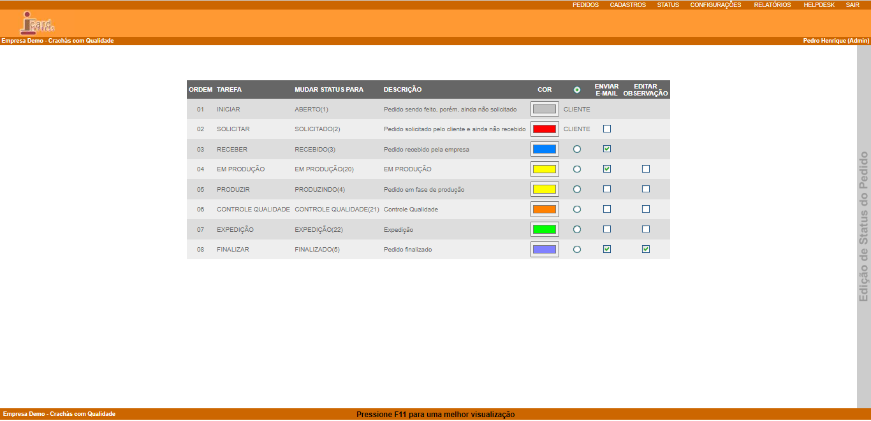Select radio button for CONTROLE QUALIDADE row
Viewport: 871px width, 421px height.
[577, 209]
